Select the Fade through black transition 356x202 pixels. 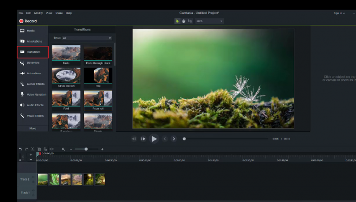click(x=98, y=55)
